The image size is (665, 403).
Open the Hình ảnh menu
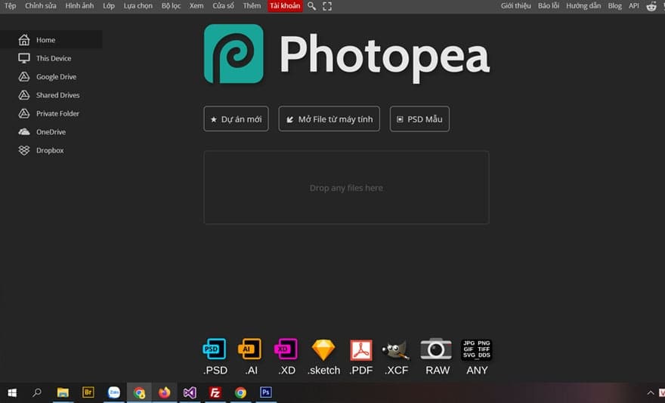[x=79, y=6]
